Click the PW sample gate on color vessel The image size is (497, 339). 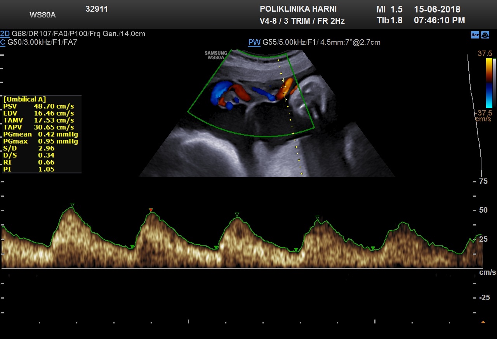click(x=285, y=87)
